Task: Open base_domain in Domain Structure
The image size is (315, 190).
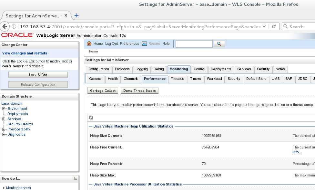Action: coord(12,103)
